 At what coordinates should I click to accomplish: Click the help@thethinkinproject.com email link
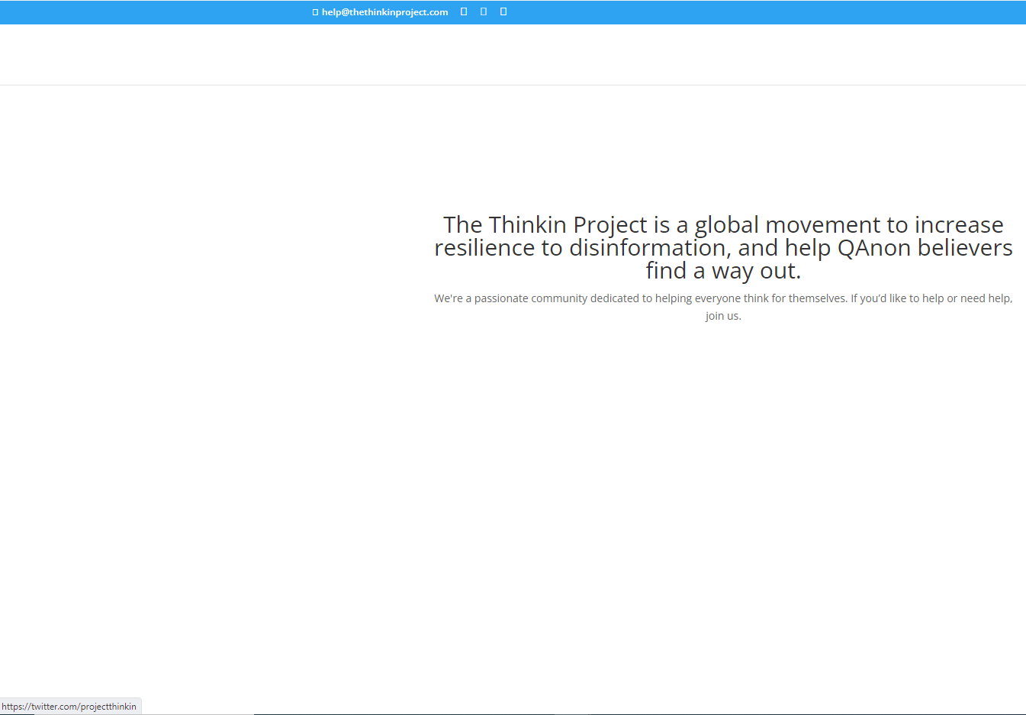point(384,12)
